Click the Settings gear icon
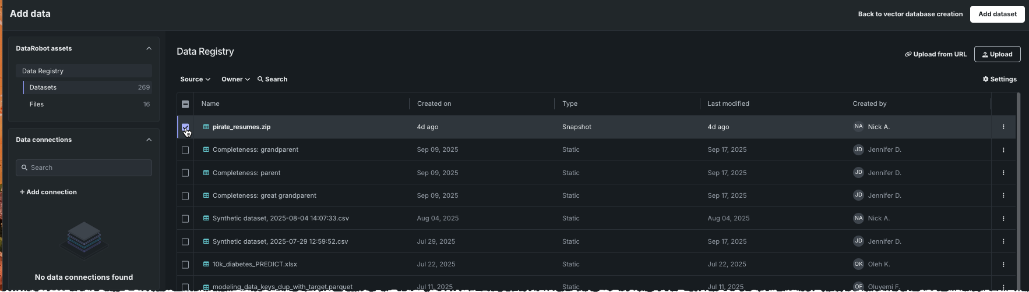The width and height of the screenshot is (1029, 292). point(986,79)
